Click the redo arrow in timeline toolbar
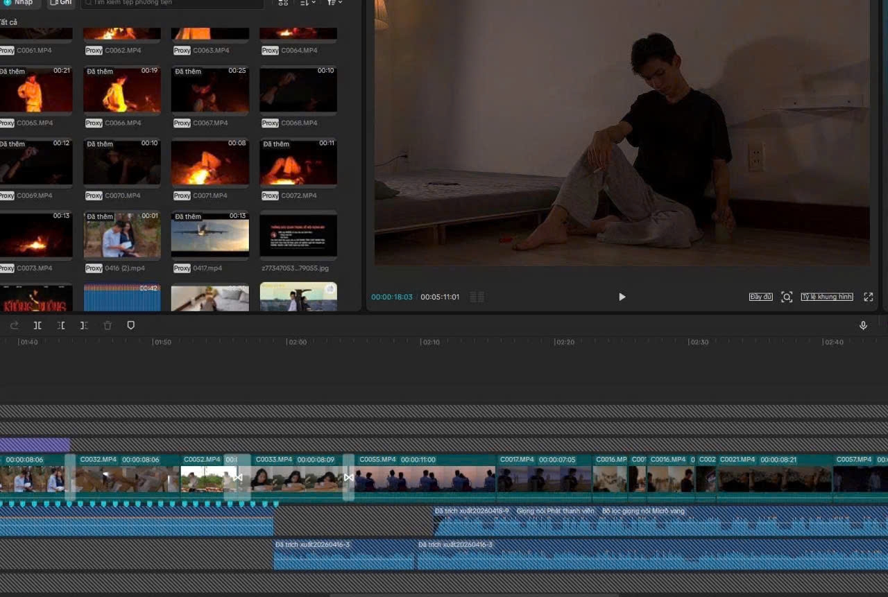888x597 pixels. (x=15, y=325)
